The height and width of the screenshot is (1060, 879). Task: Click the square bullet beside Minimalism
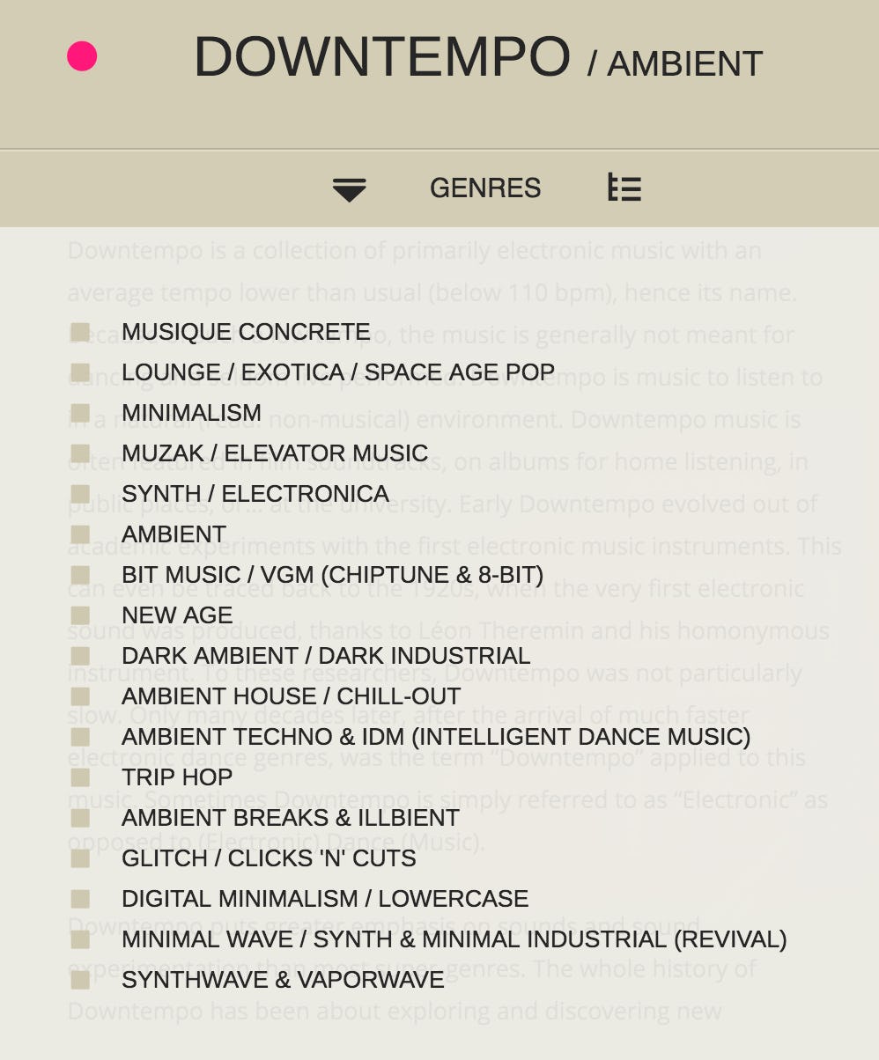pyautogui.click(x=80, y=413)
